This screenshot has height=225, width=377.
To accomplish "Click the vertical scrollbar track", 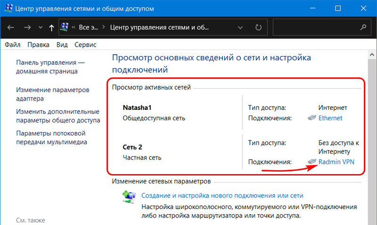I will 372,142.
